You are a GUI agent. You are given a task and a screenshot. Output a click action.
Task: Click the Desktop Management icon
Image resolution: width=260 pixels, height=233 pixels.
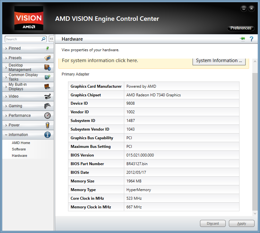point(48,68)
